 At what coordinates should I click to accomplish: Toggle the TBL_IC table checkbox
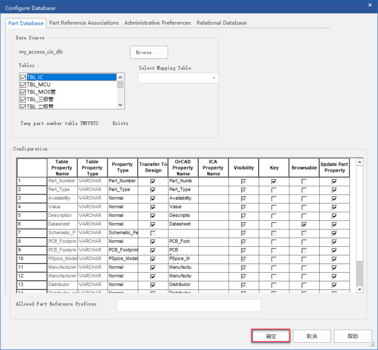[x=23, y=77]
